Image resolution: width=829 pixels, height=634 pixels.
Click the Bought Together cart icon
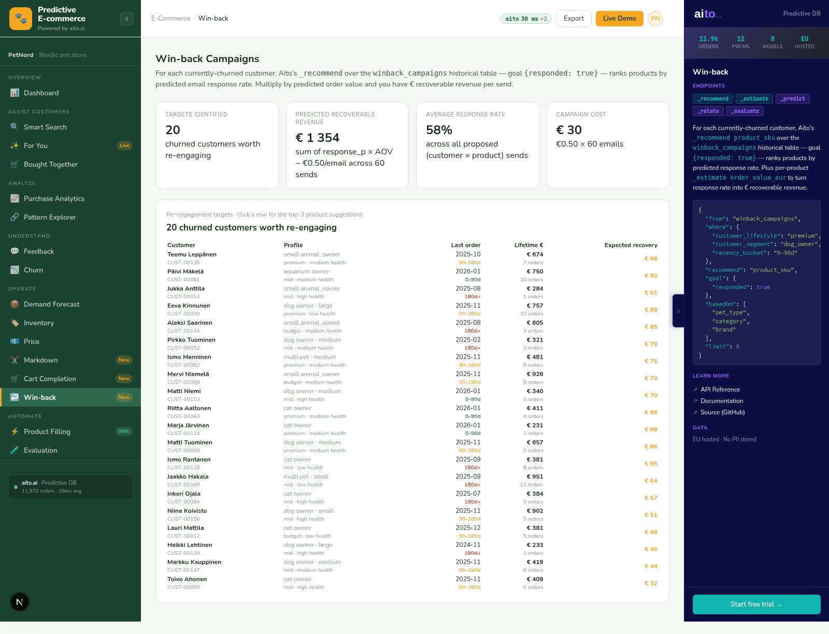tap(15, 164)
